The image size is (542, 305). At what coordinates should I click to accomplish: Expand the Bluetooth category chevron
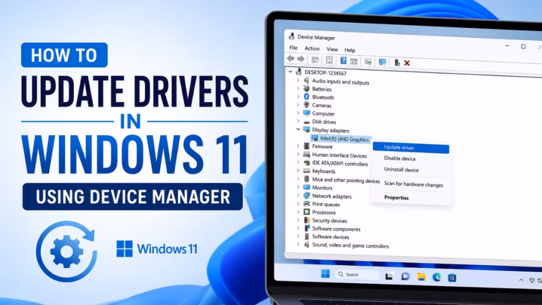pos(298,96)
